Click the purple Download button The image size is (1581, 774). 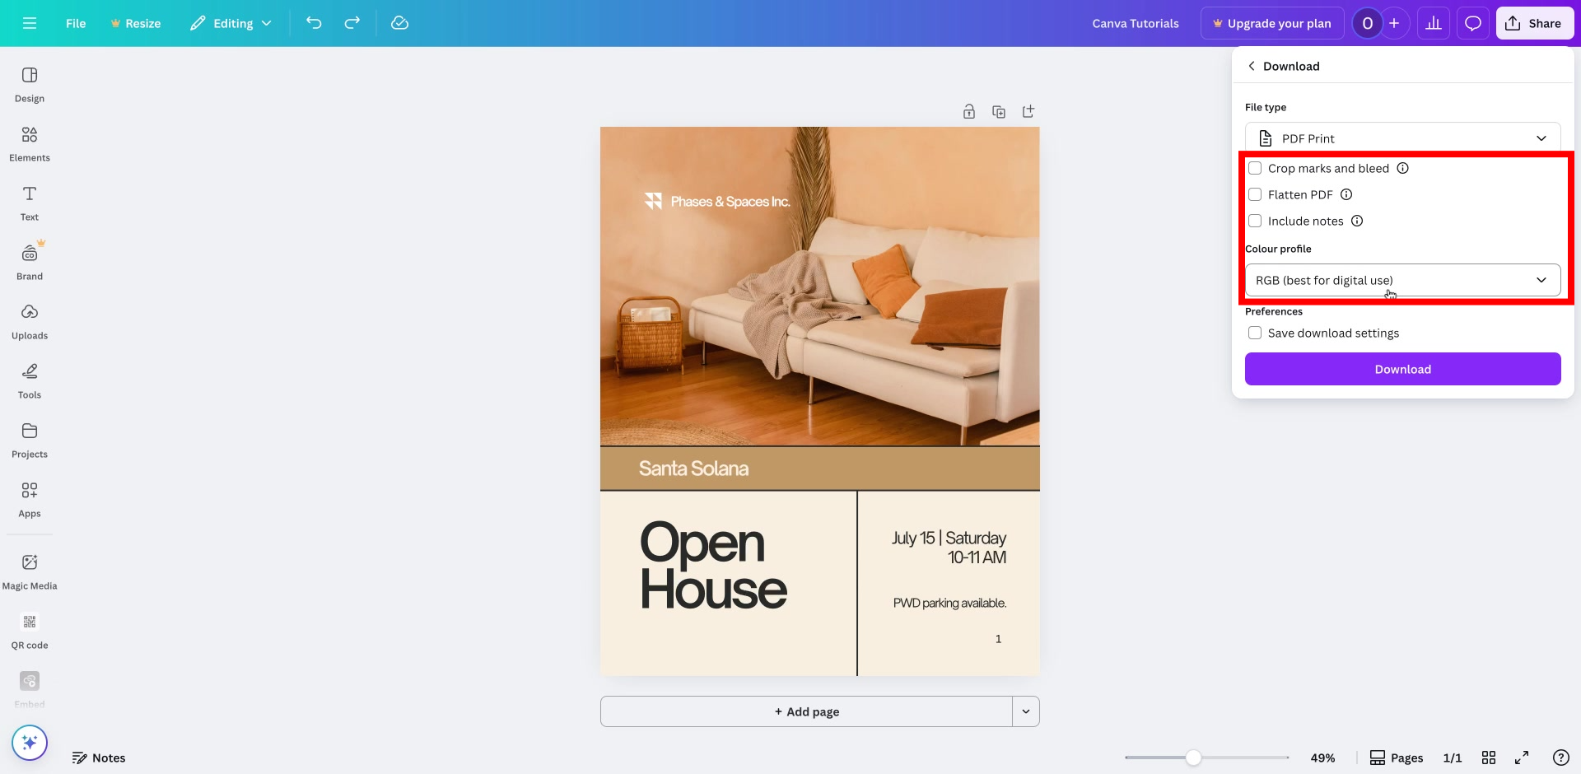point(1402,369)
